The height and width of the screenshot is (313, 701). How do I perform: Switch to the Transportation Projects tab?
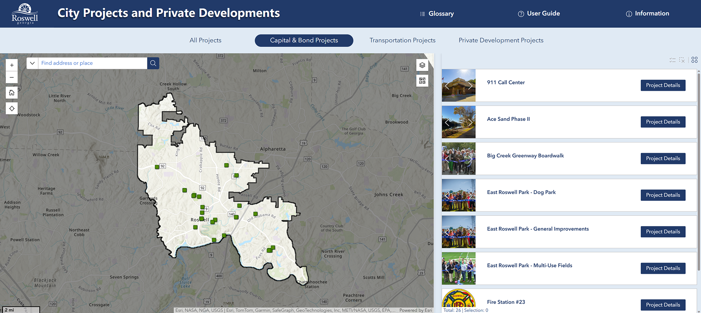[x=402, y=41]
